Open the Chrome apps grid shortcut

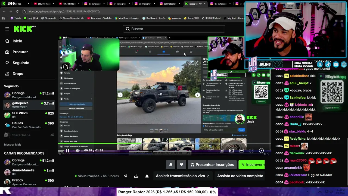point(4,18)
